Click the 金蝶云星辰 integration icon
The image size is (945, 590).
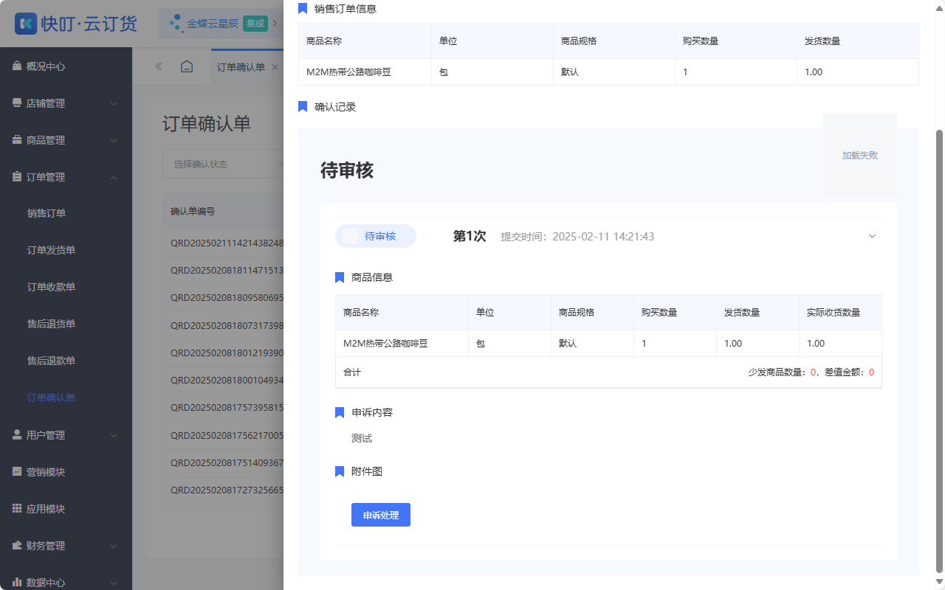pos(176,23)
